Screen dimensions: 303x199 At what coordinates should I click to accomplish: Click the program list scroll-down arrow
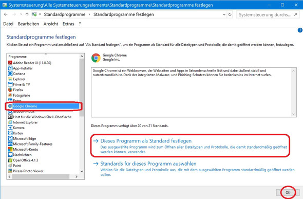point(82,171)
